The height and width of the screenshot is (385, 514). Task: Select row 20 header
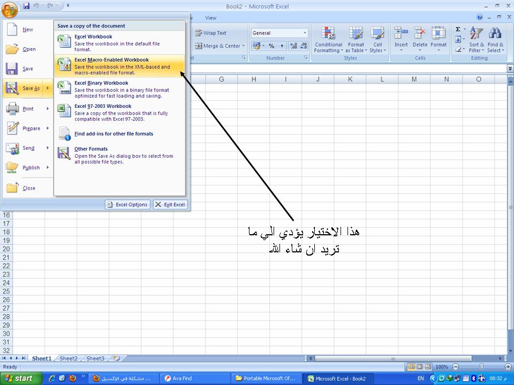pos(6,249)
